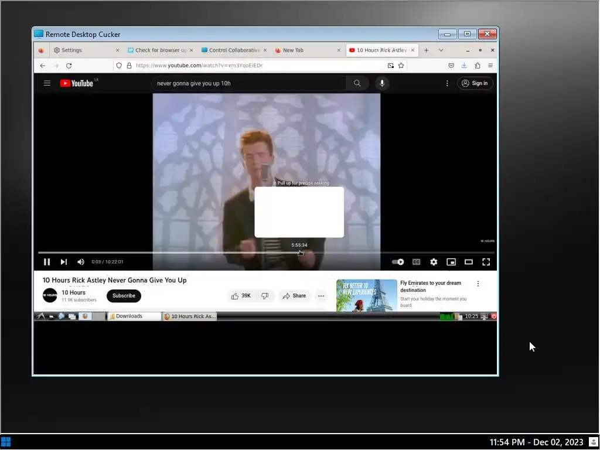Expand the list all tabs chevron

point(441,50)
